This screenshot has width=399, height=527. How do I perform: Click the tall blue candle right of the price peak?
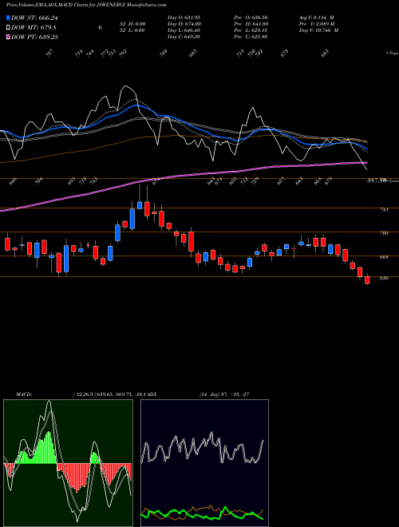coord(132,219)
